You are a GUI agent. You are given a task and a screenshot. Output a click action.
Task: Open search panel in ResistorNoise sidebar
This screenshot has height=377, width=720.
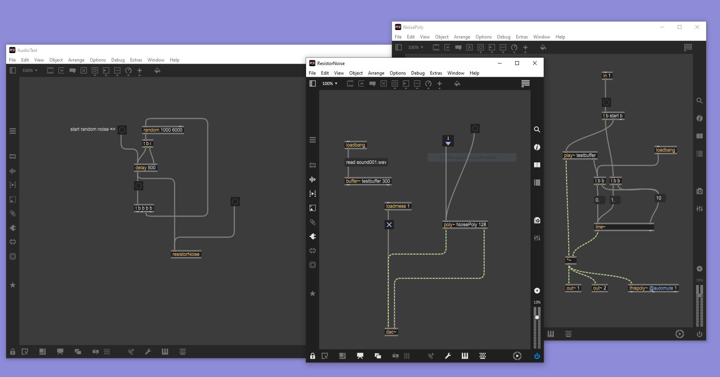click(537, 130)
